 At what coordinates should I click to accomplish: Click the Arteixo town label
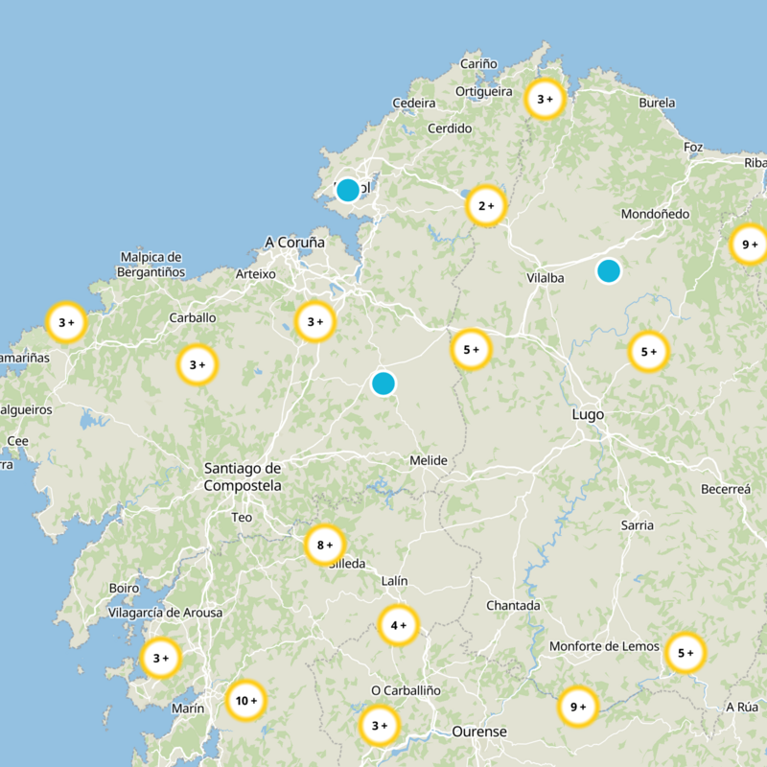pyautogui.click(x=255, y=274)
